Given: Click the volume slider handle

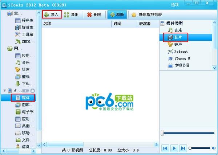Looking at the screenshot, I should click(190, 148).
